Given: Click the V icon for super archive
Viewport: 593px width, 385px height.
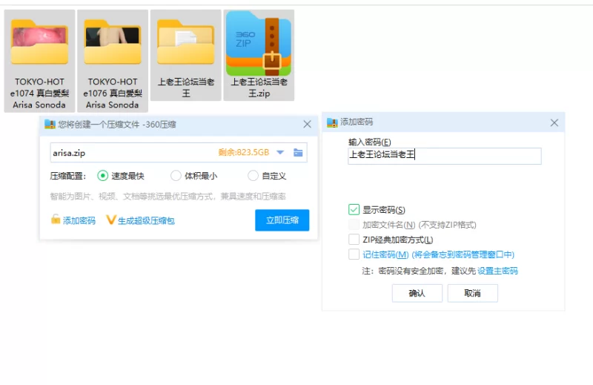Looking at the screenshot, I should pos(110,220).
